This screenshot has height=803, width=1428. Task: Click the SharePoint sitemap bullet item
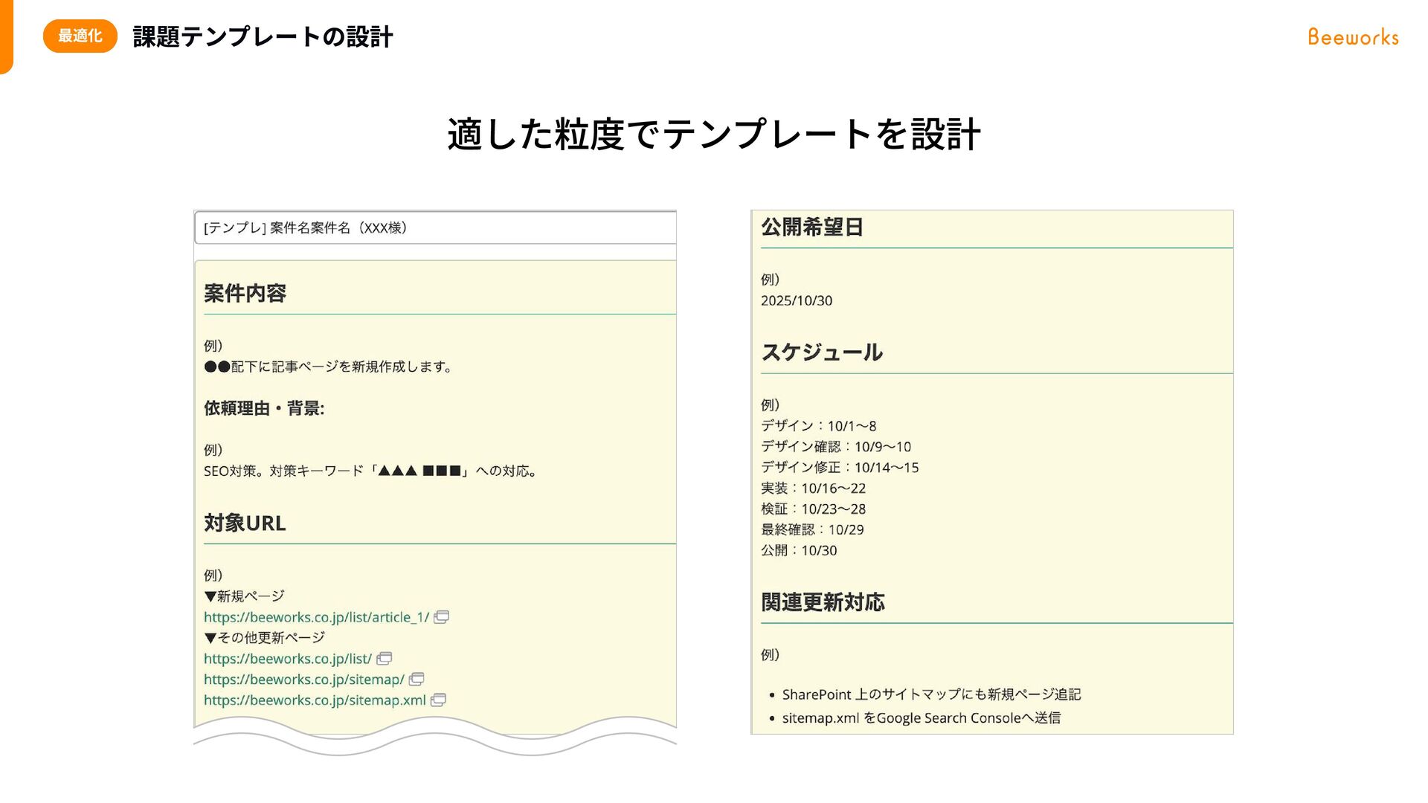click(x=930, y=694)
